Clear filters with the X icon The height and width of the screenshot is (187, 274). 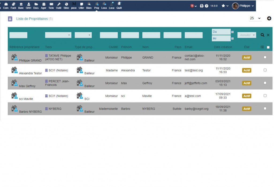(268, 35)
